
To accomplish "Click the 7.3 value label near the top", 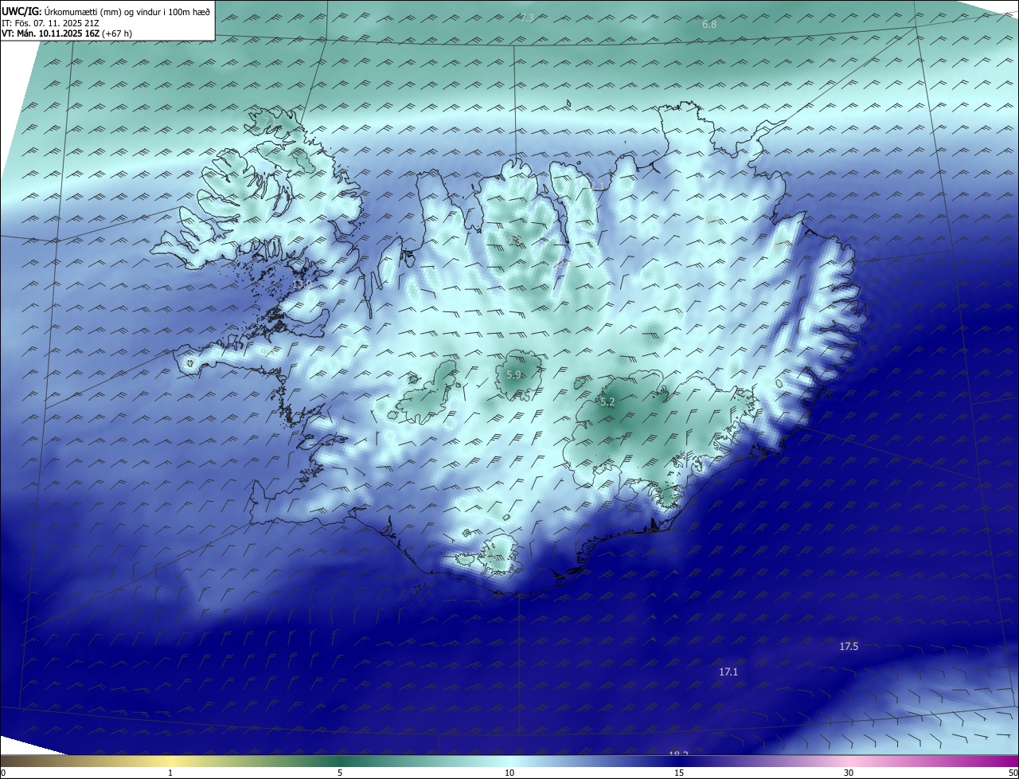I will 527,18.
